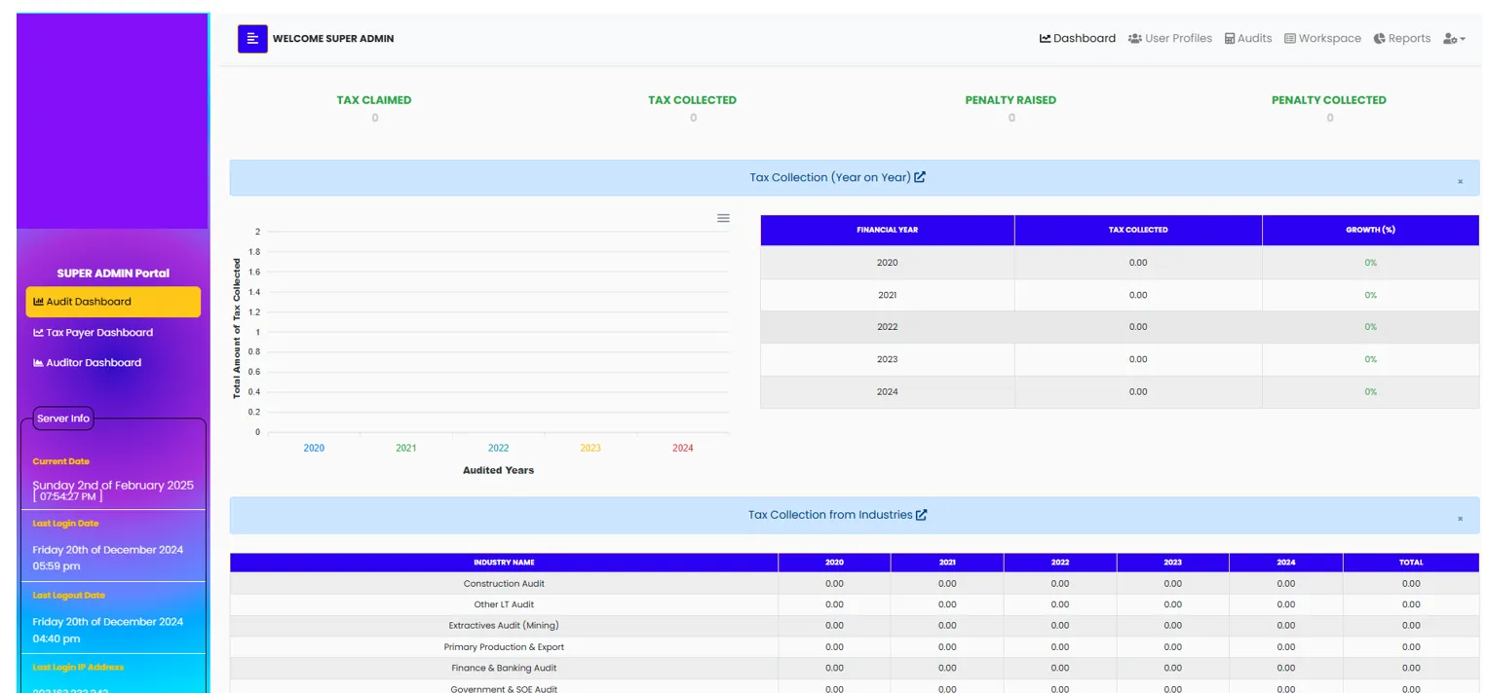Collapse the Tax Collection (Year on Year) panel
Image resolution: width=1487 pixels, height=693 pixels.
point(1461,181)
